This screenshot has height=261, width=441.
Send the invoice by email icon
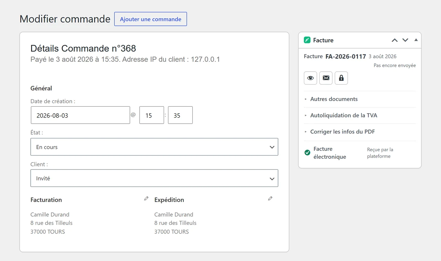coord(326,78)
